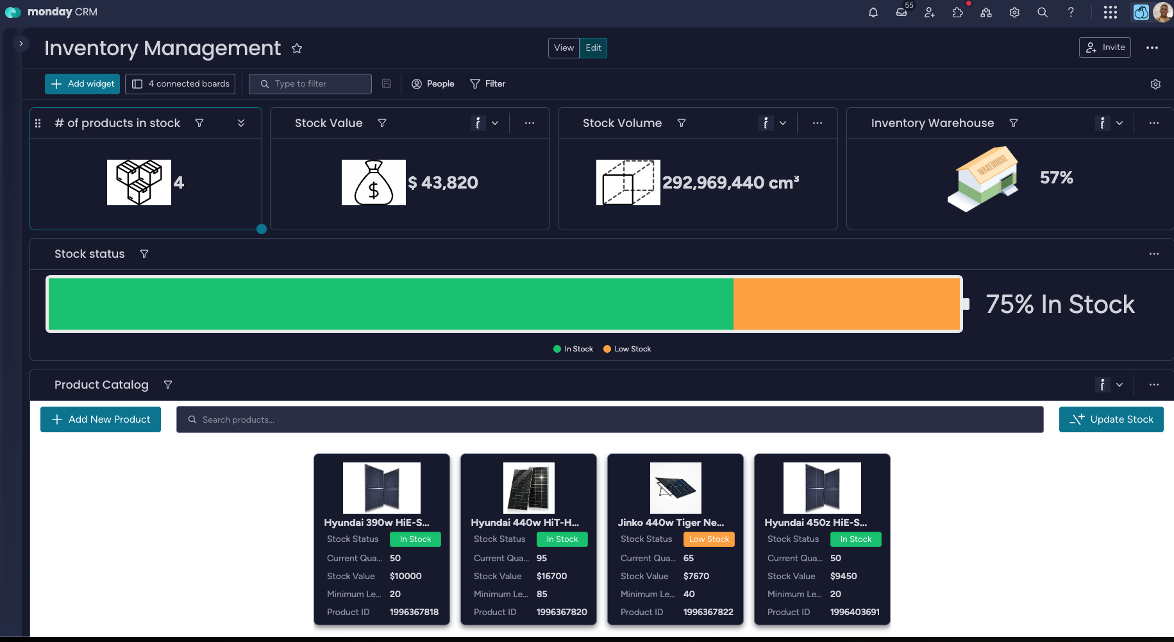Open Stock Volume info dropdown
1174x642 pixels.
(773, 123)
